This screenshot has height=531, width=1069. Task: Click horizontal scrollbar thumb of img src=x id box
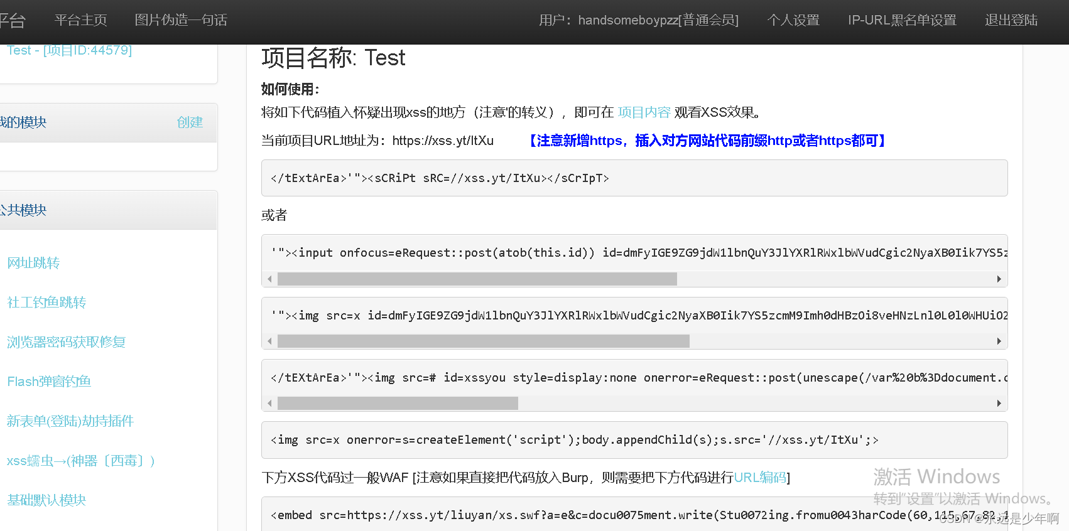(x=484, y=341)
